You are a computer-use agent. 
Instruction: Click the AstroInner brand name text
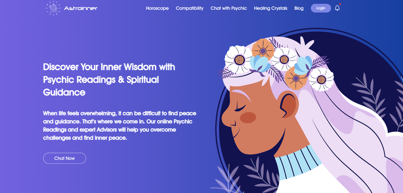coord(81,8)
